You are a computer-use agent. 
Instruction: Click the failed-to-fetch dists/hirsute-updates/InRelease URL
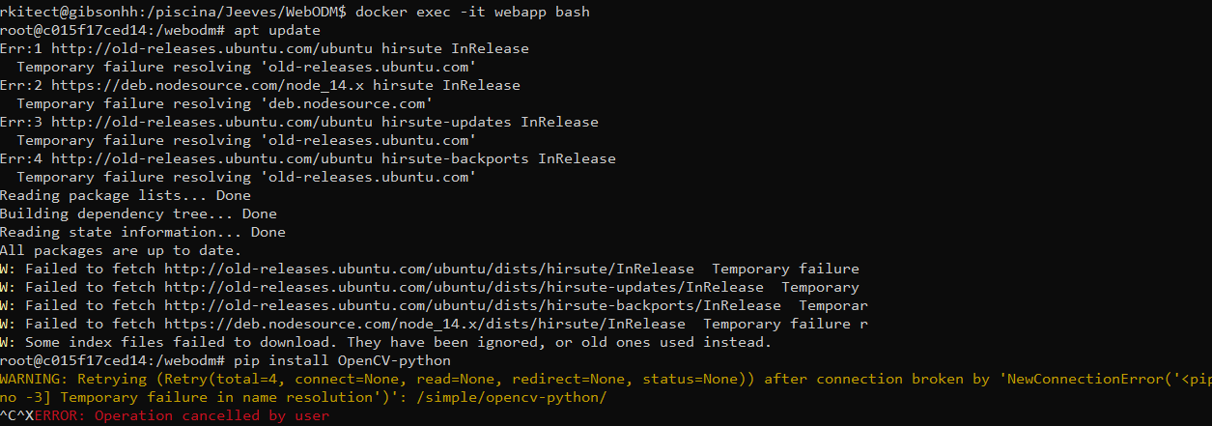tap(464, 287)
